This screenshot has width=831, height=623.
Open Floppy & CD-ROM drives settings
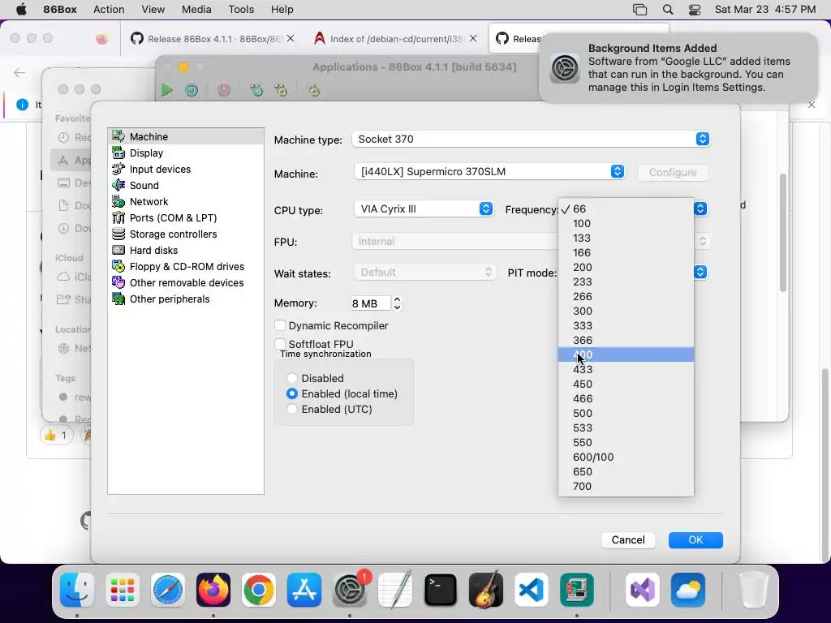tap(186, 266)
